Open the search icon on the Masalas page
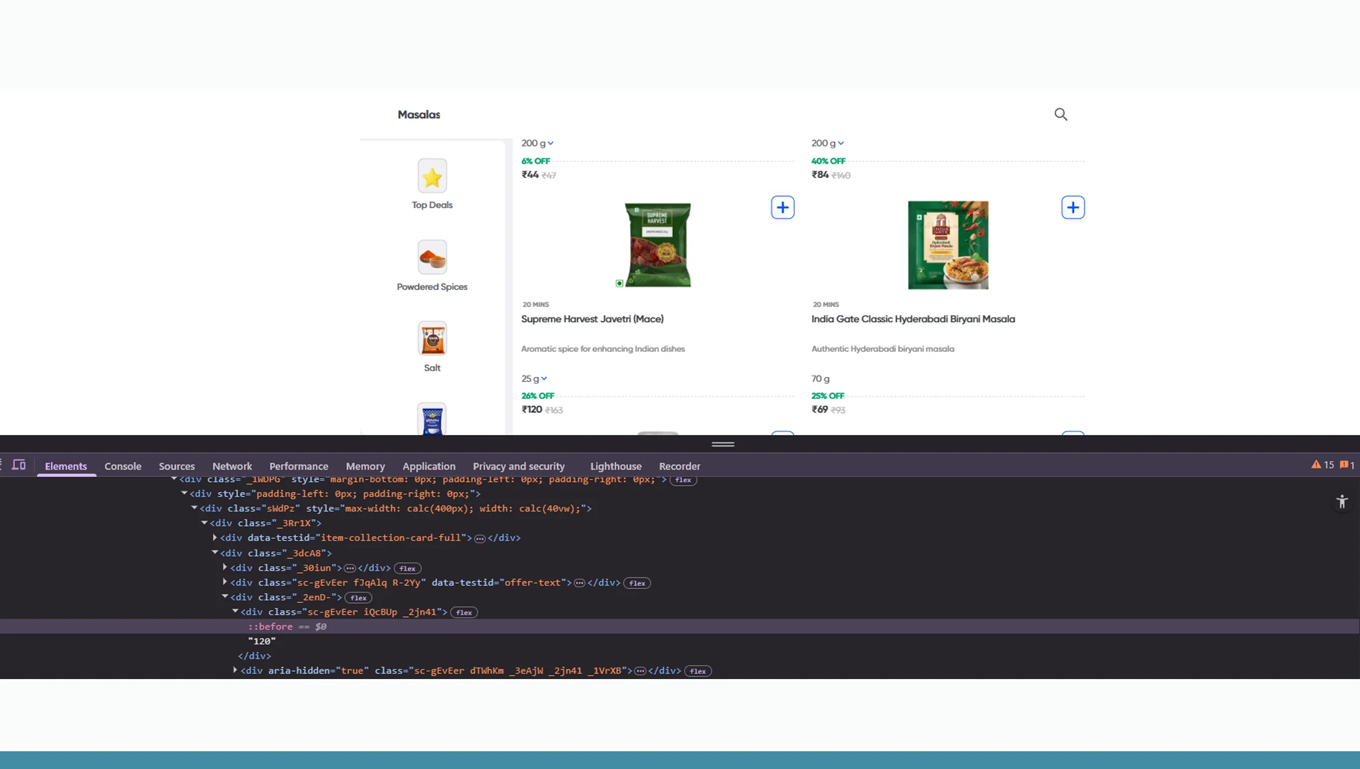Viewport: 1360px width, 769px height. [x=1060, y=114]
